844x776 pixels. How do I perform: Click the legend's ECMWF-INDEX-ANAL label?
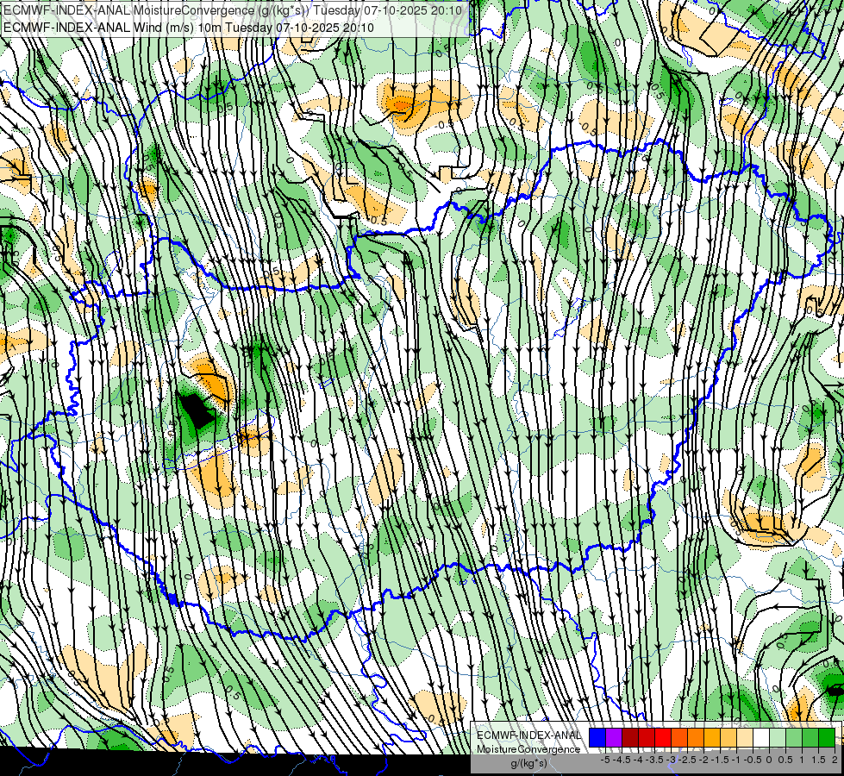coord(529,735)
